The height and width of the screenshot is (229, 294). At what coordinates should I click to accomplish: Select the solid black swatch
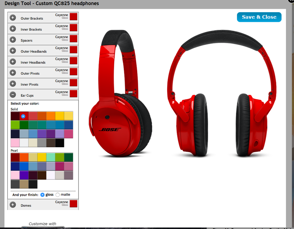[60, 143]
